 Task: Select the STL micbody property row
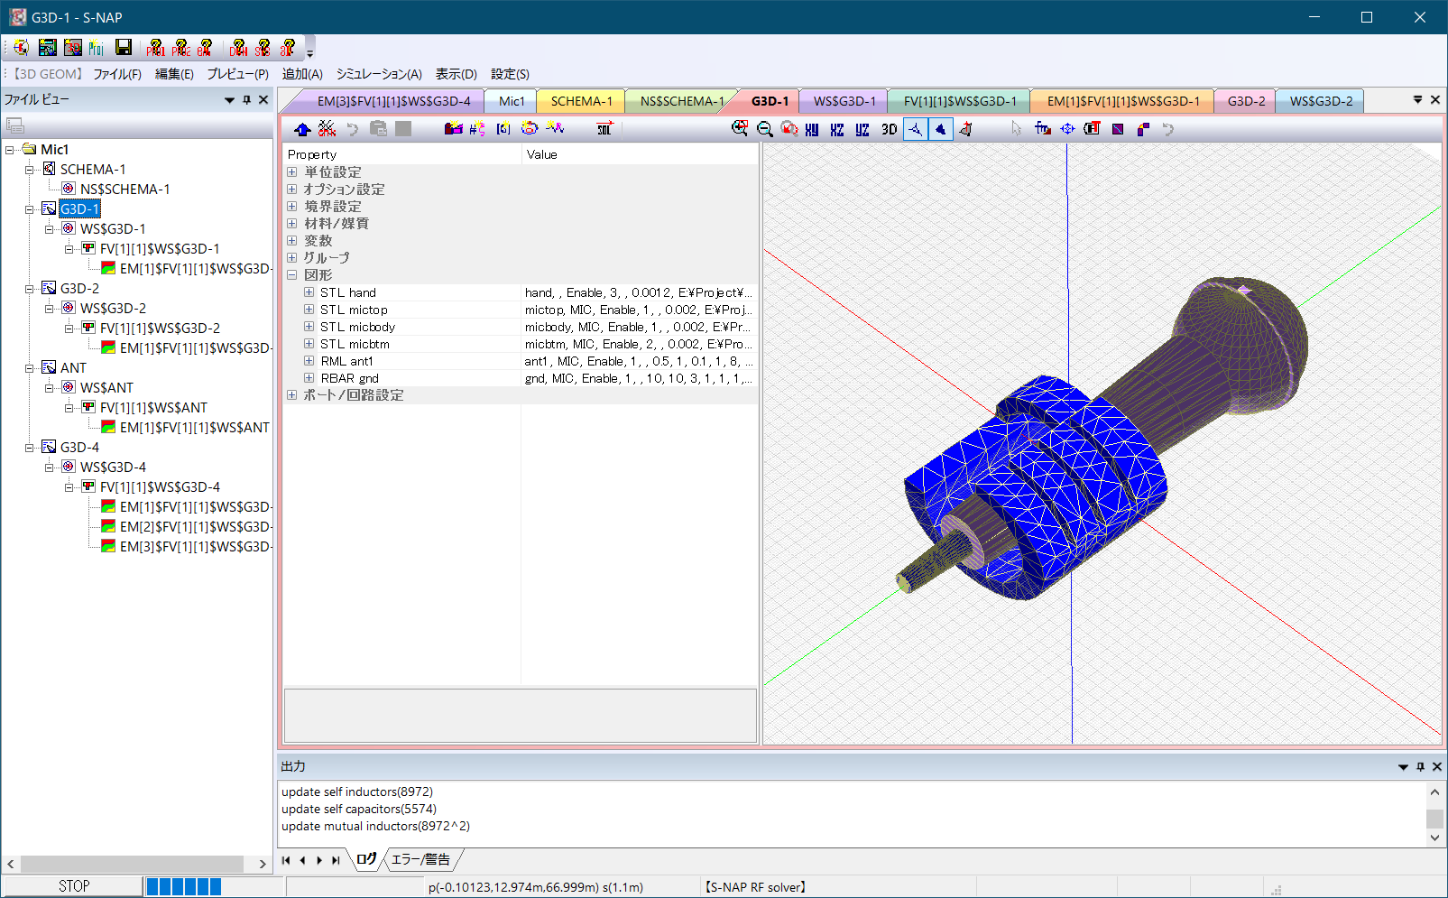521,327
